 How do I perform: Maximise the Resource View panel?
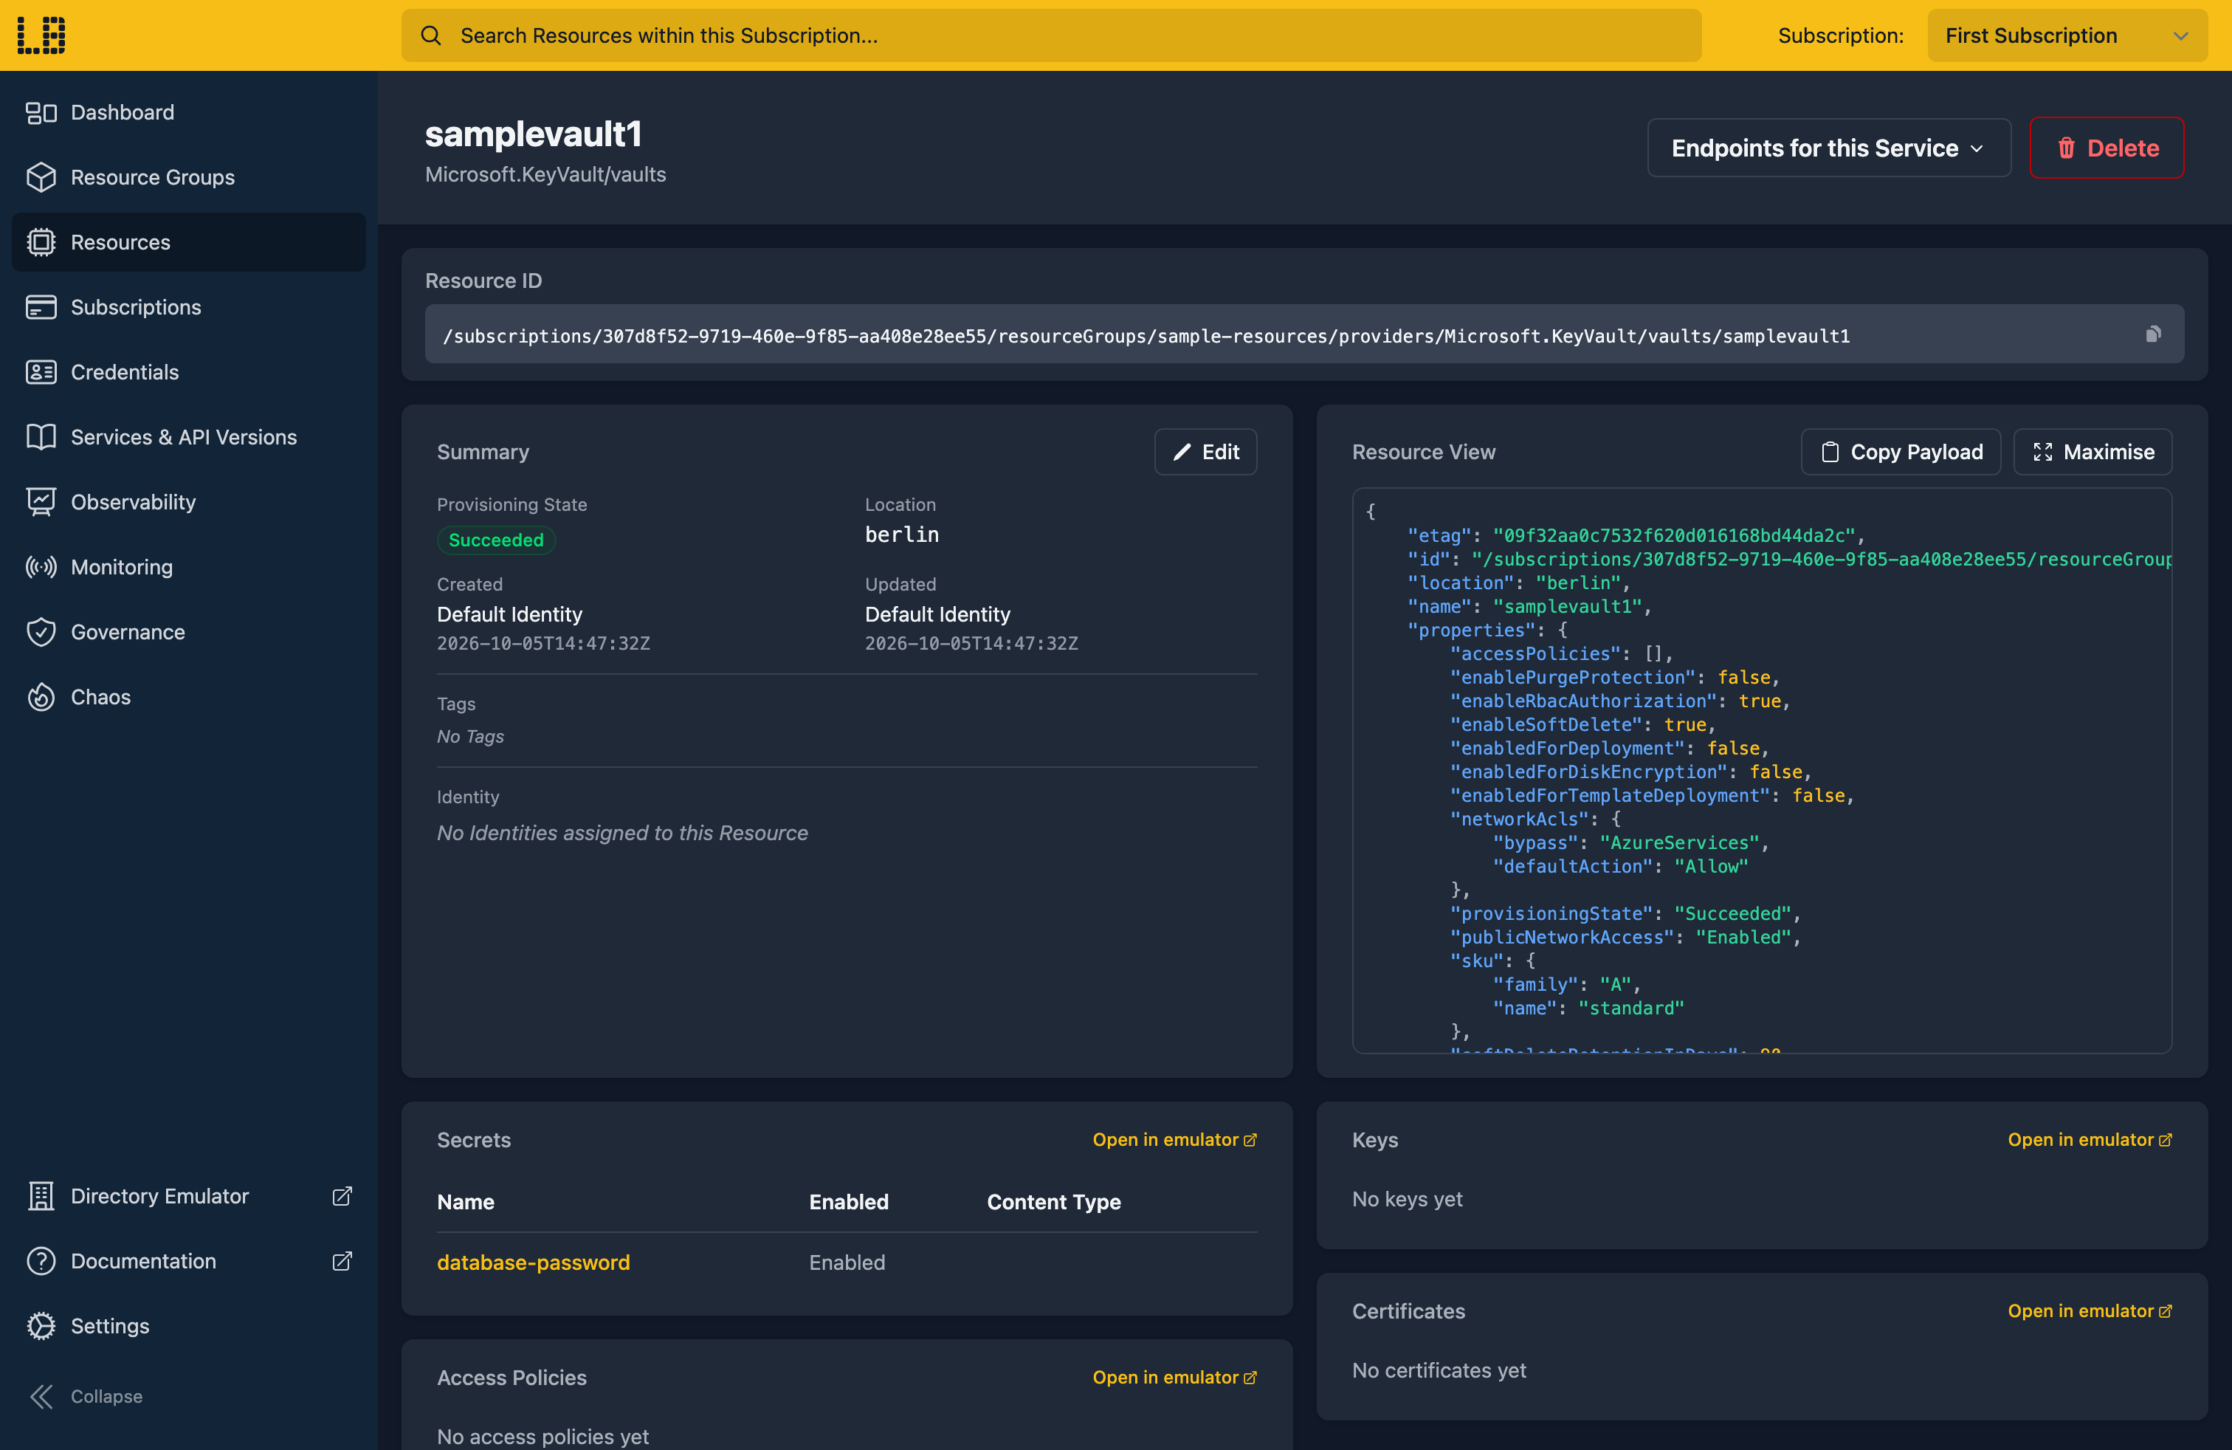pyautogui.click(x=2092, y=452)
